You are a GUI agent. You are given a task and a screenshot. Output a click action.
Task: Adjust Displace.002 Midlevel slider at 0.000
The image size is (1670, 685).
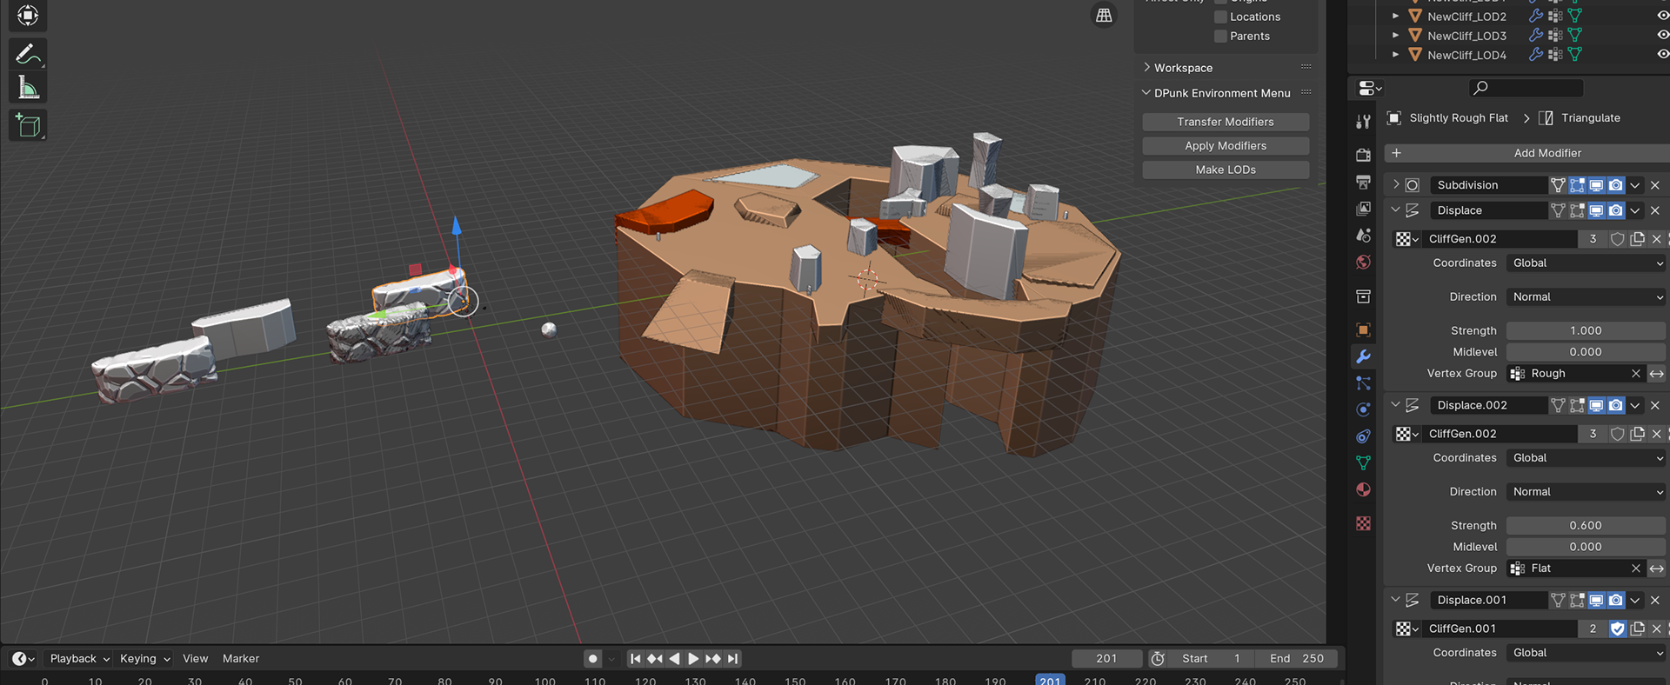[1586, 547]
